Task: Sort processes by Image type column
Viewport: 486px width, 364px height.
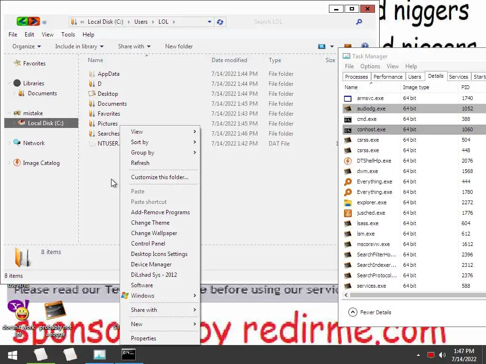Action: [416, 87]
